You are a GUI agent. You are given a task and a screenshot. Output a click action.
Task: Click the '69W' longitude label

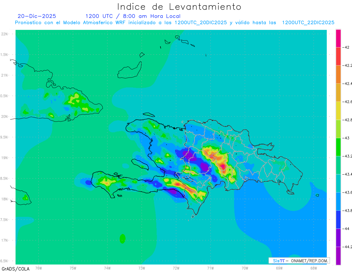click(x=279, y=268)
